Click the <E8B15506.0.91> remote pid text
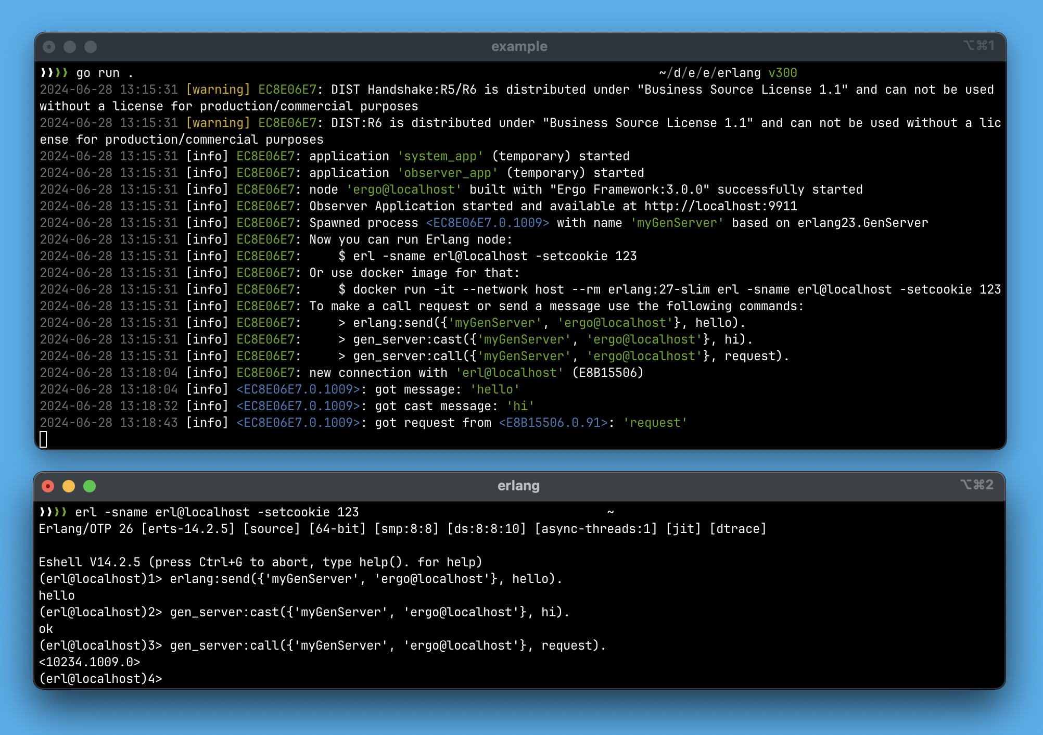This screenshot has height=735, width=1043. (x=553, y=423)
